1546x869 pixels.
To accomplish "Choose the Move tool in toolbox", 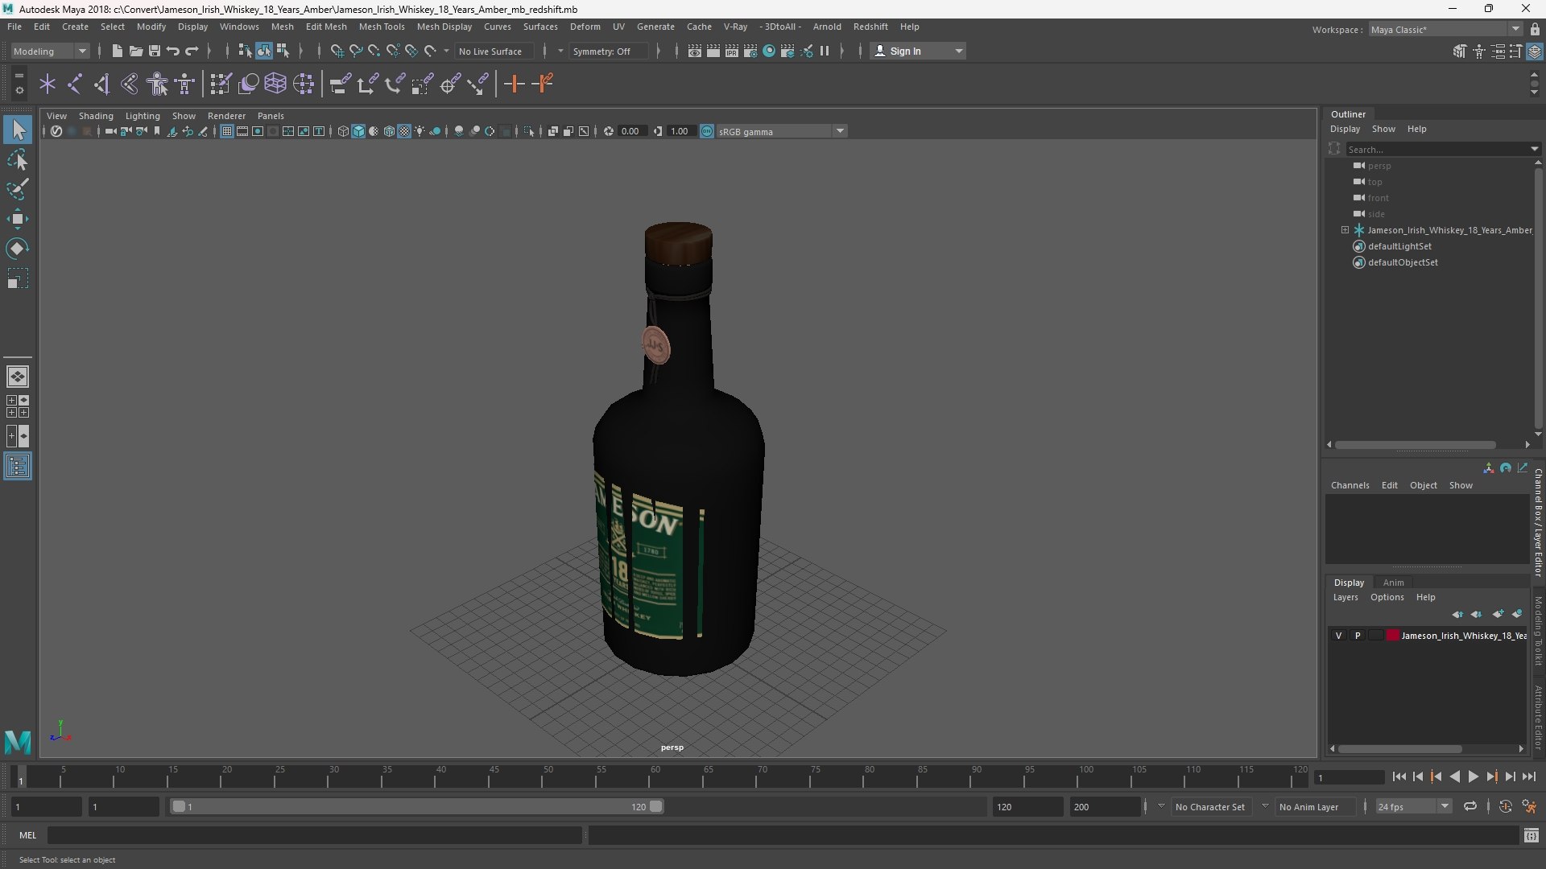I will coord(18,219).
